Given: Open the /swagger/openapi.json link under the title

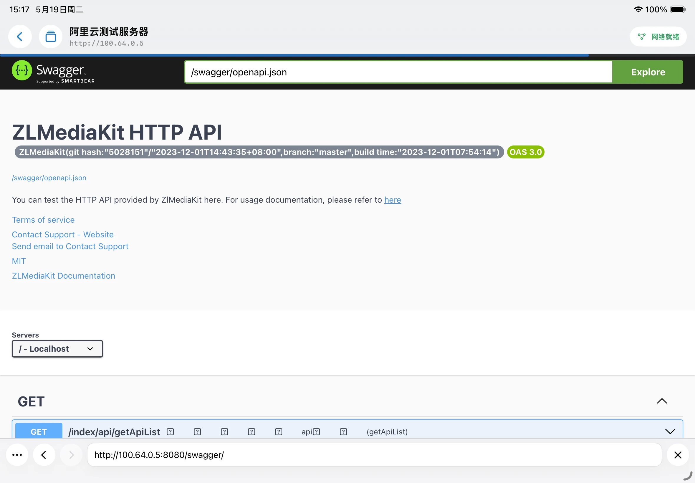Looking at the screenshot, I should tap(49, 178).
